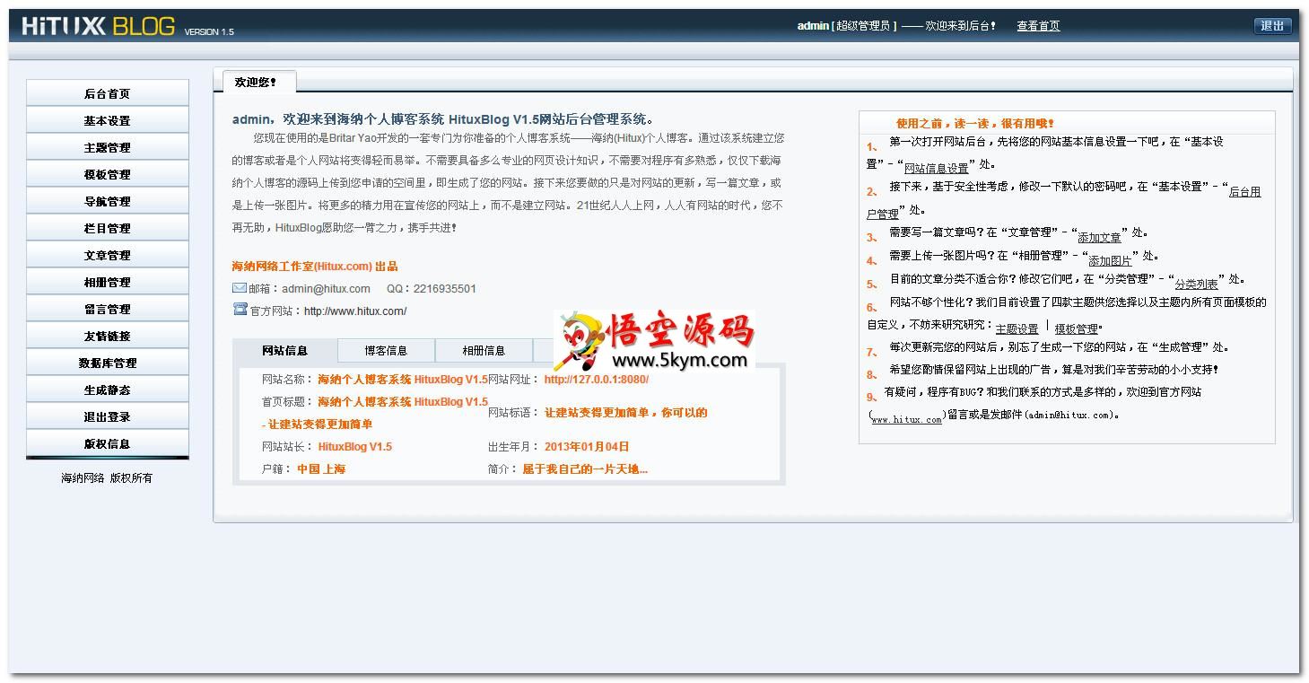Select 退出登录 in sidebar

(x=108, y=416)
